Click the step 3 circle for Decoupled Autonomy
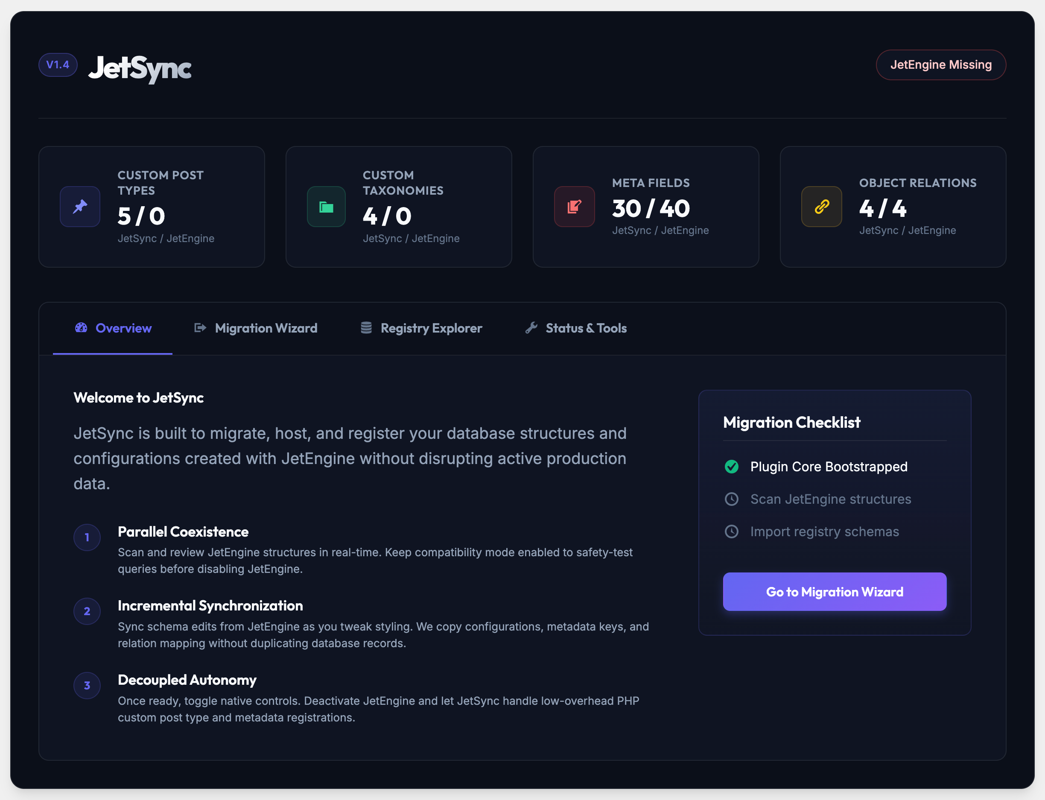This screenshot has width=1045, height=800. (87, 685)
